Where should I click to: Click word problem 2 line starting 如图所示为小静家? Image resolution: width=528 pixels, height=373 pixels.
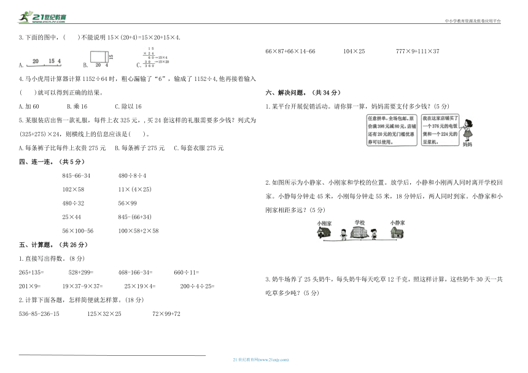pyautogui.click(x=384, y=183)
